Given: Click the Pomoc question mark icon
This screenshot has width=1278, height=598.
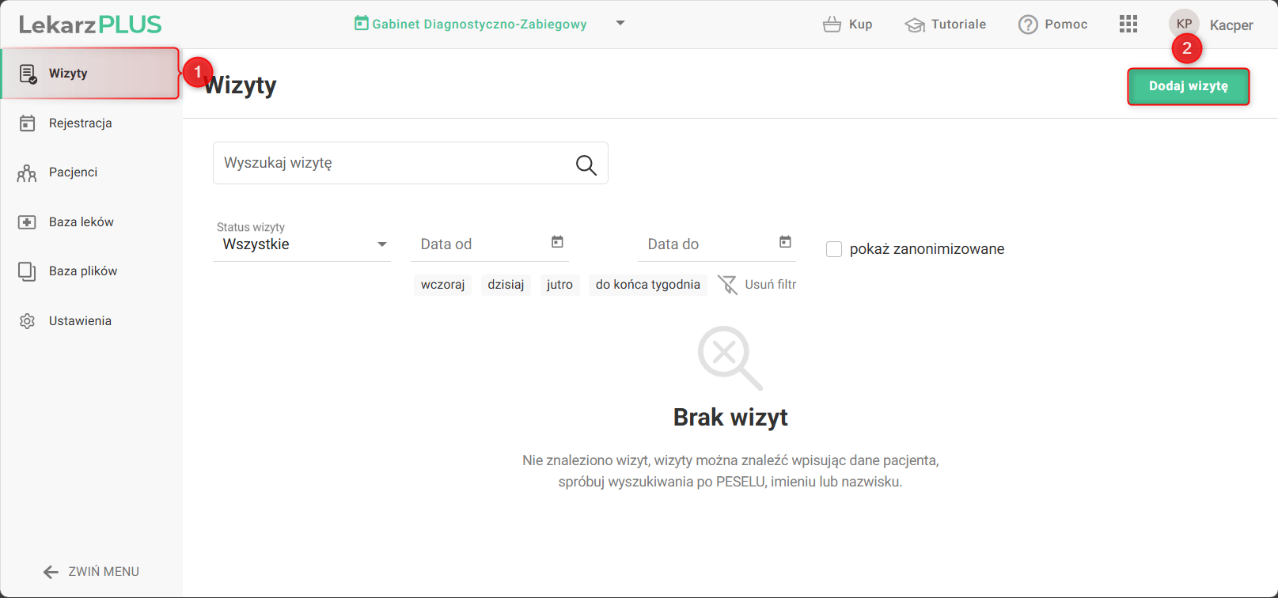Looking at the screenshot, I should click(x=1028, y=25).
